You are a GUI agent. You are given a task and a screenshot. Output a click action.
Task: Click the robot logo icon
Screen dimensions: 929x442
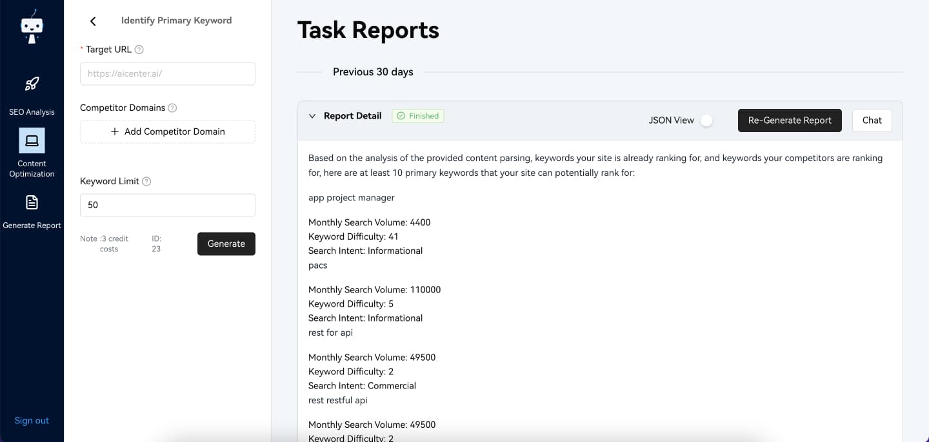pyautogui.click(x=32, y=26)
